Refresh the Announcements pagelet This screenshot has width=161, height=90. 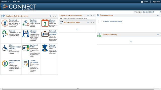point(158,15)
